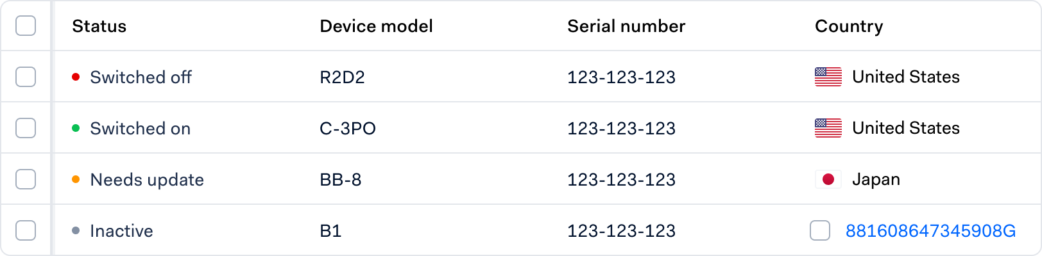
Task: Select the Inactive row checkbox
Action: pyautogui.click(x=26, y=230)
